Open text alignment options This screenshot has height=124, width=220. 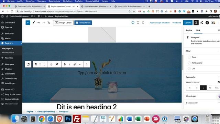(x=51, y=64)
